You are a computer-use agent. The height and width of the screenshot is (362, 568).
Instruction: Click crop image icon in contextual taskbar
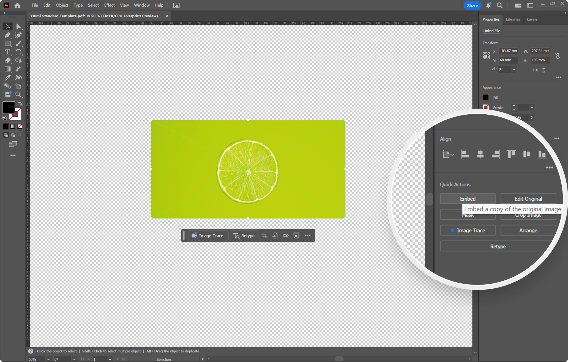pyautogui.click(x=264, y=236)
